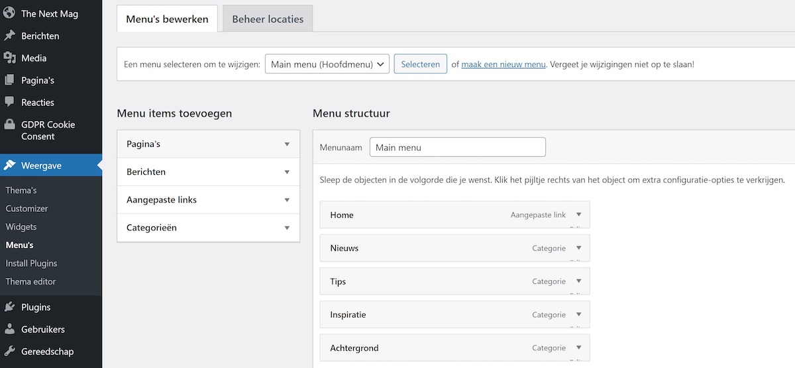Expand the Pagina's accordion arrow
The image size is (795, 368).
coord(287,144)
